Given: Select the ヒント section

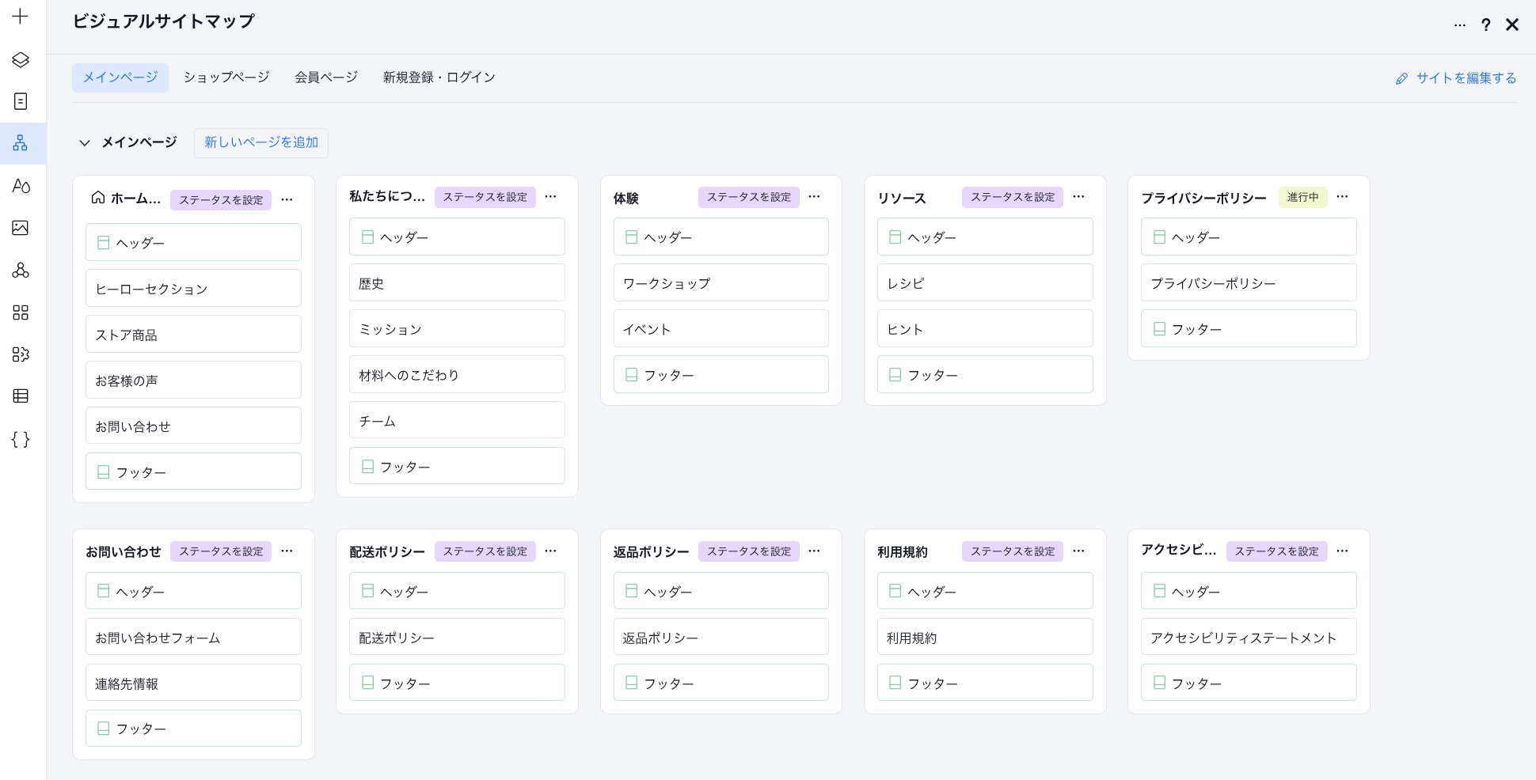Looking at the screenshot, I should 985,328.
